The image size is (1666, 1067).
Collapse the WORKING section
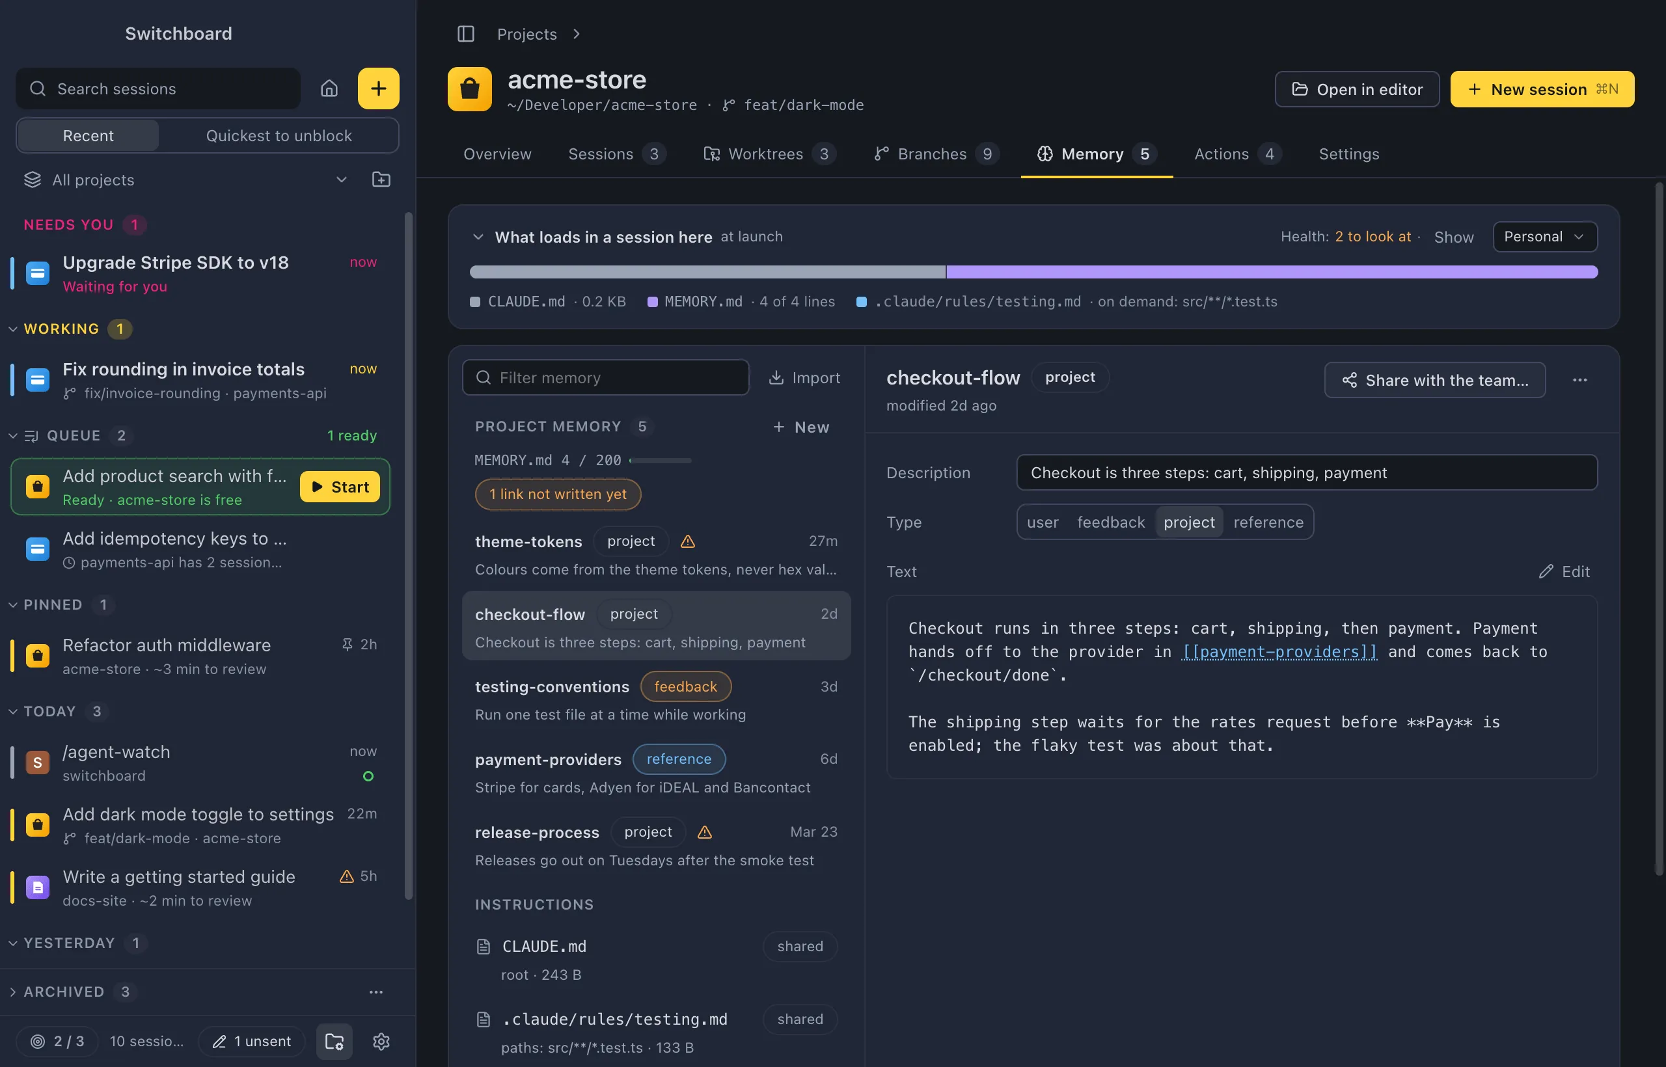coord(12,329)
